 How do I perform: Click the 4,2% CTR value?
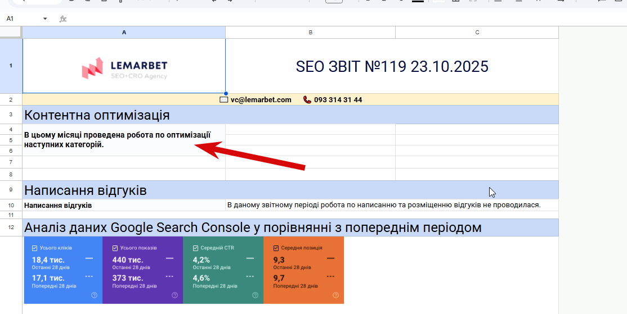coord(201,260)
